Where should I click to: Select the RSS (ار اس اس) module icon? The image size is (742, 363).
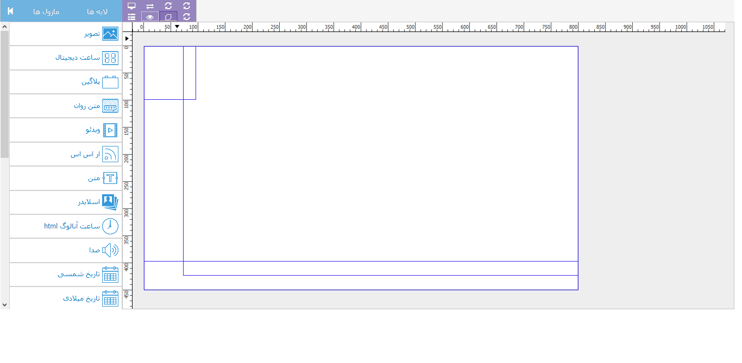(x=110, y=154)
